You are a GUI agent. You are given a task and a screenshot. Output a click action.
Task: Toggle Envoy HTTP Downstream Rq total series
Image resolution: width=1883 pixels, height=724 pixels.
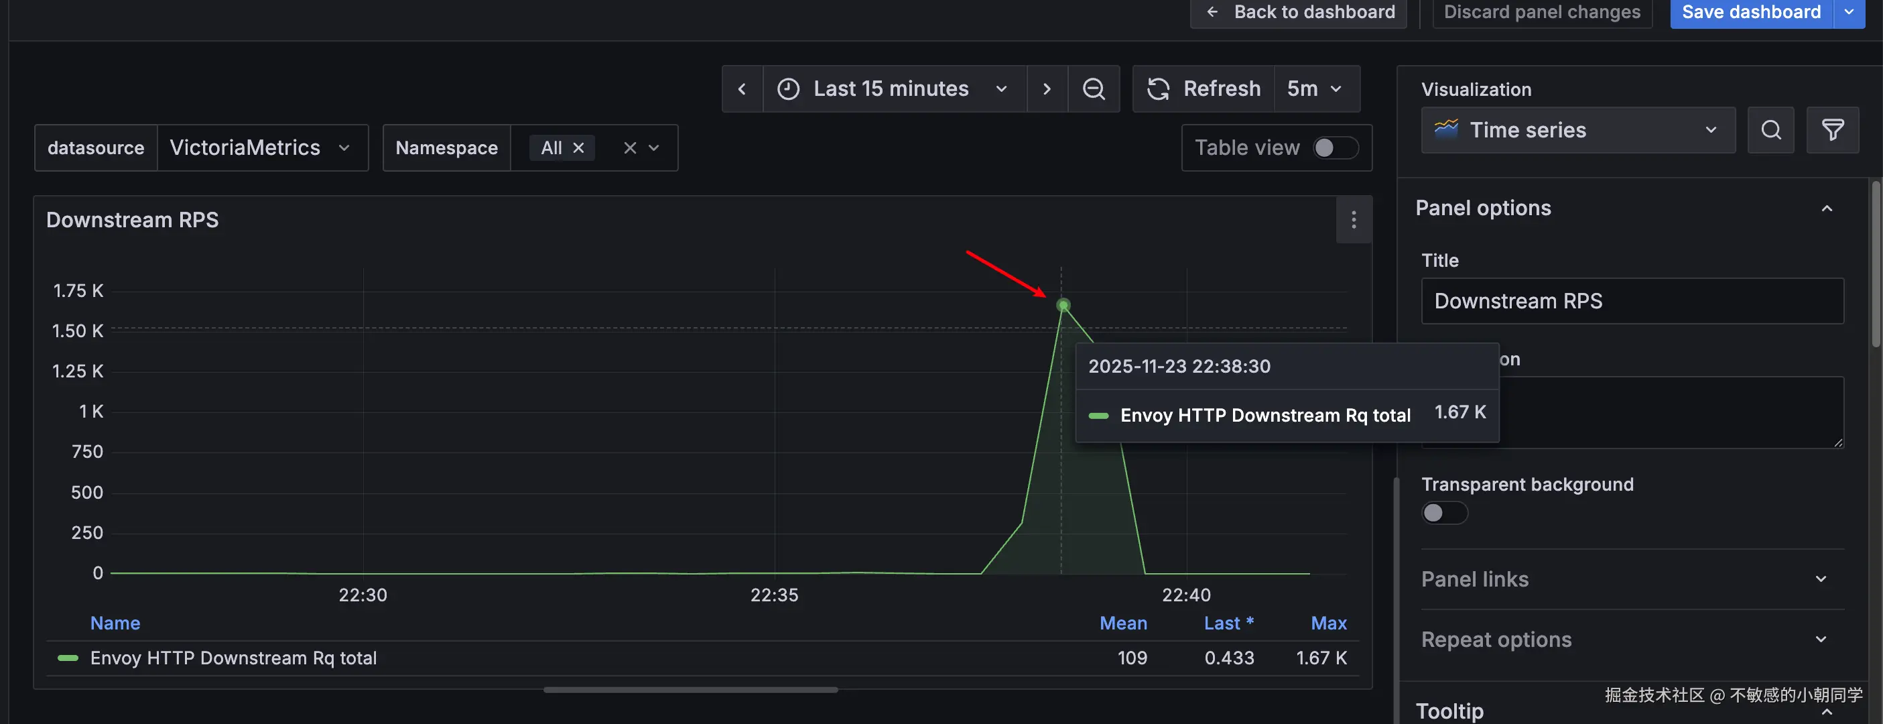pos(233,658)
